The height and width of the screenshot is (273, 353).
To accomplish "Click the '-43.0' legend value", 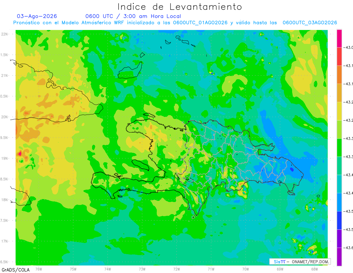I will [349, 47].
